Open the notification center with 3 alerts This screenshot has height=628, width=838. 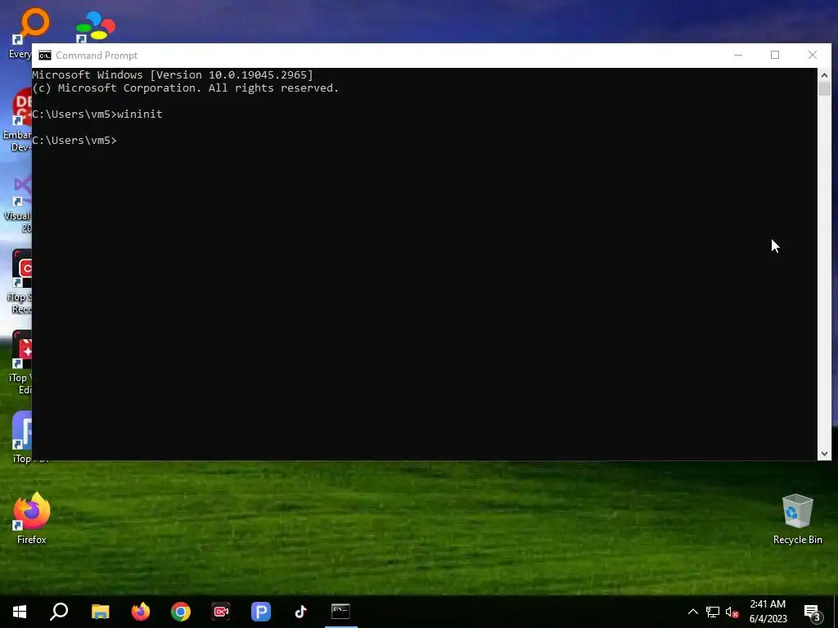(813, 612)
